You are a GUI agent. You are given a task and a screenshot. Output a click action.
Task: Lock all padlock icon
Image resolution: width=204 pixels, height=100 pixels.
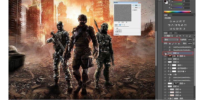click(179, 43)
